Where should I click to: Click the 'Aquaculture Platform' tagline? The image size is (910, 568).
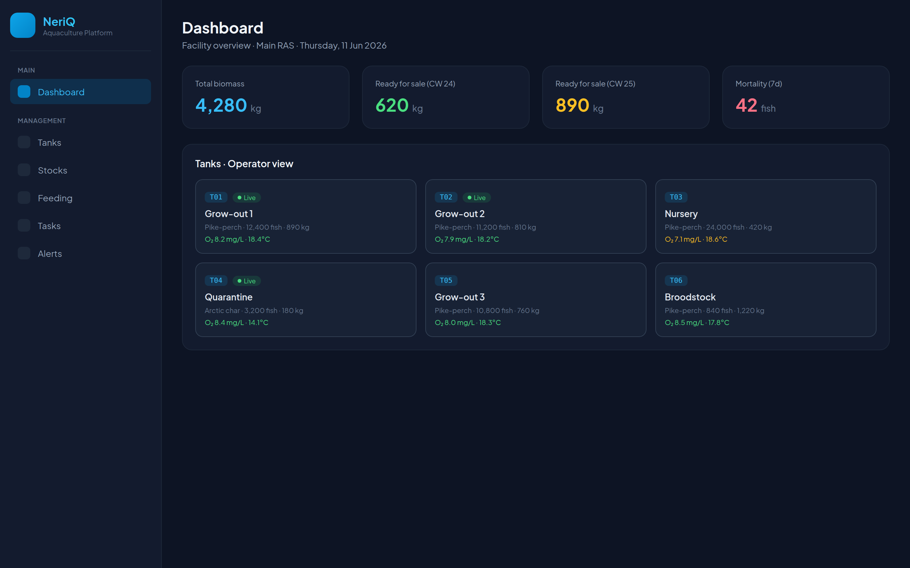point(77,33)
